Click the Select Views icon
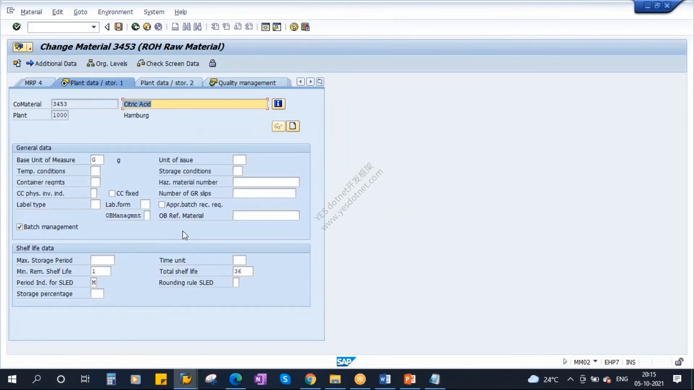Viewport: 694px width, 390px height. (17, 64)
